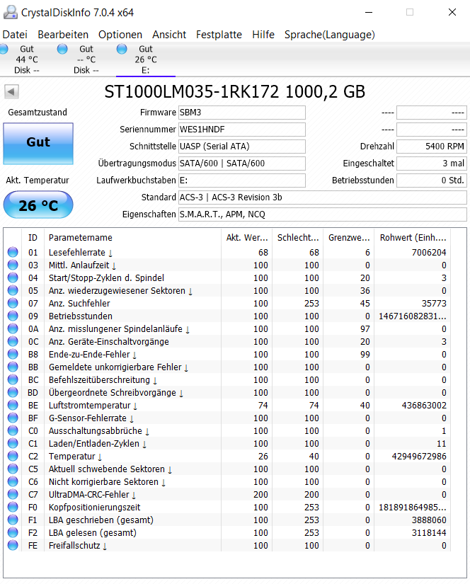Click status orb for Kopfpositionierungszeit row
The image size is (470, 584).
coord(13,507)
